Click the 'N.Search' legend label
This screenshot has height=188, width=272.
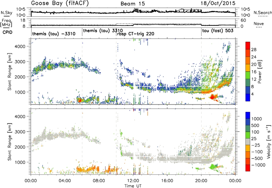[x=262, y=13]
